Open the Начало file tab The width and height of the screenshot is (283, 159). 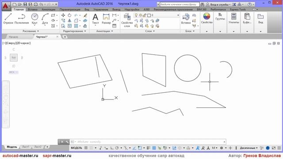coord(14,37)
